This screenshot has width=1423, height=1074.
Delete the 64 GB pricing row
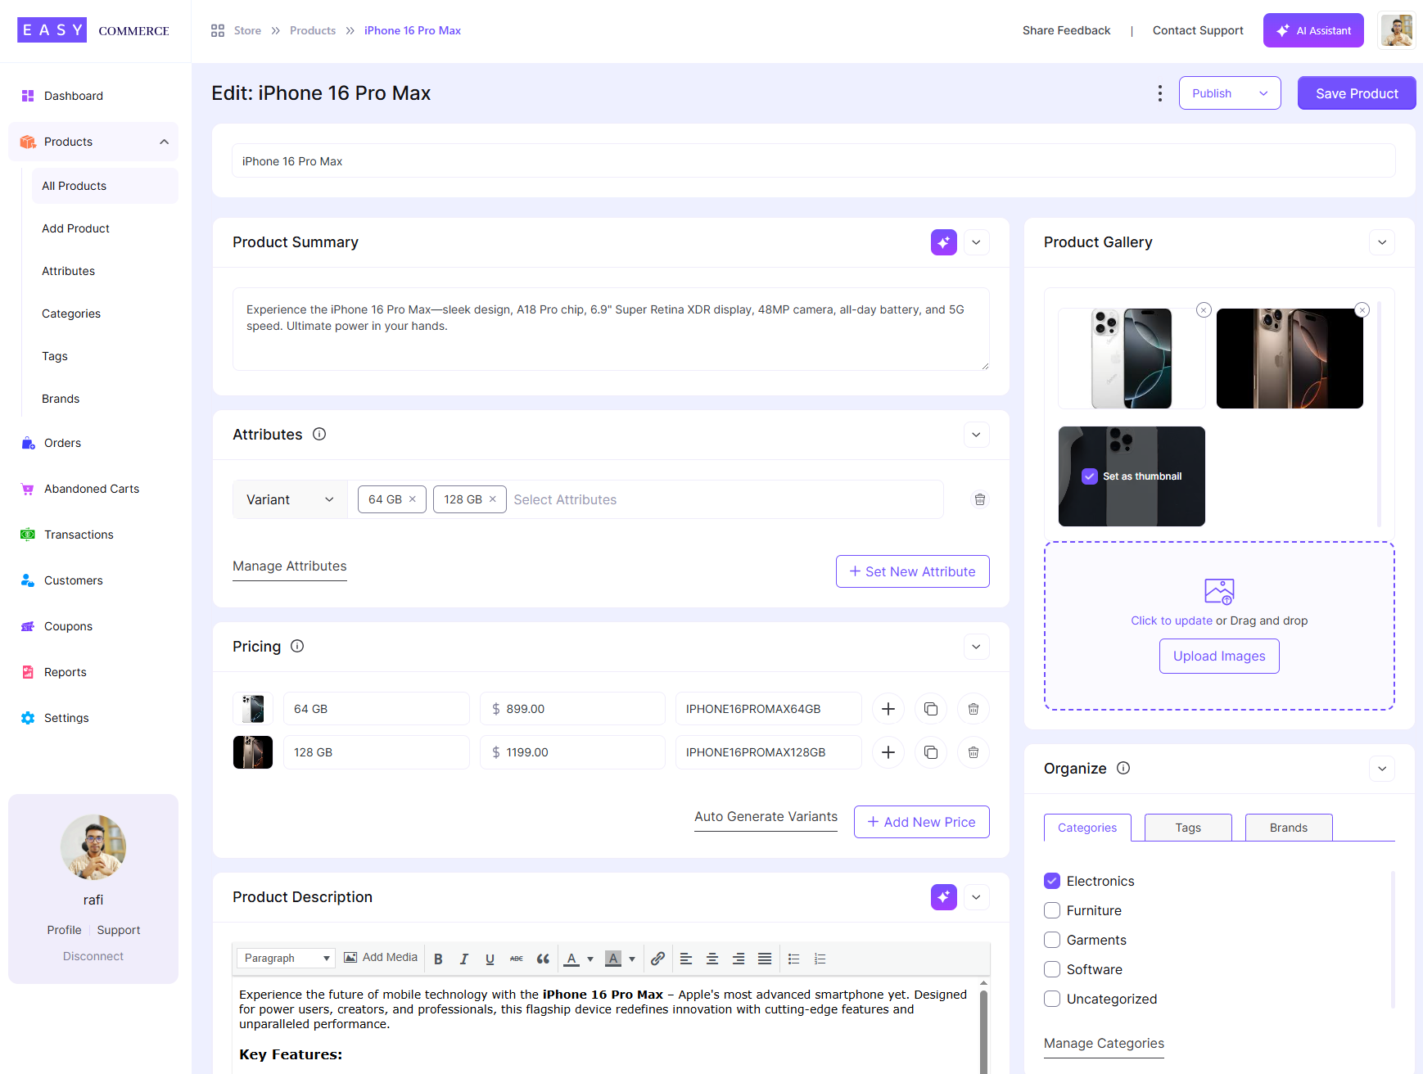click(974, 709)
